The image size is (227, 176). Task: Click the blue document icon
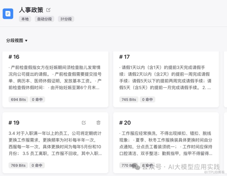click(x=8, y=14)
